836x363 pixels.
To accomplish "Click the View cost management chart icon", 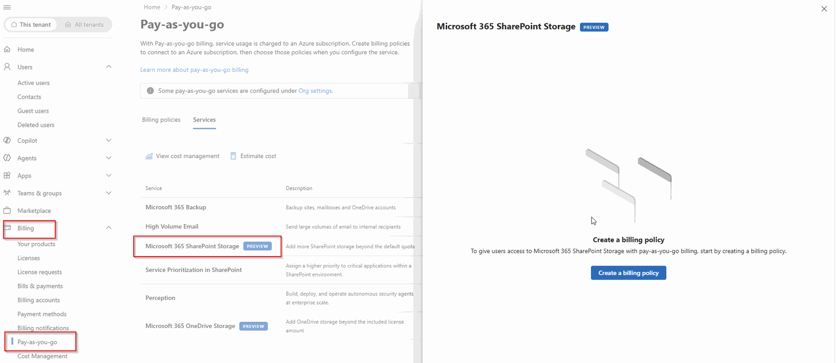I will coord(149,156).
